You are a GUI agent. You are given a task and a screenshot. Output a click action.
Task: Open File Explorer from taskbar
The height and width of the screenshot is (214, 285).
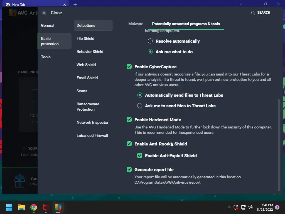point(21,207)
